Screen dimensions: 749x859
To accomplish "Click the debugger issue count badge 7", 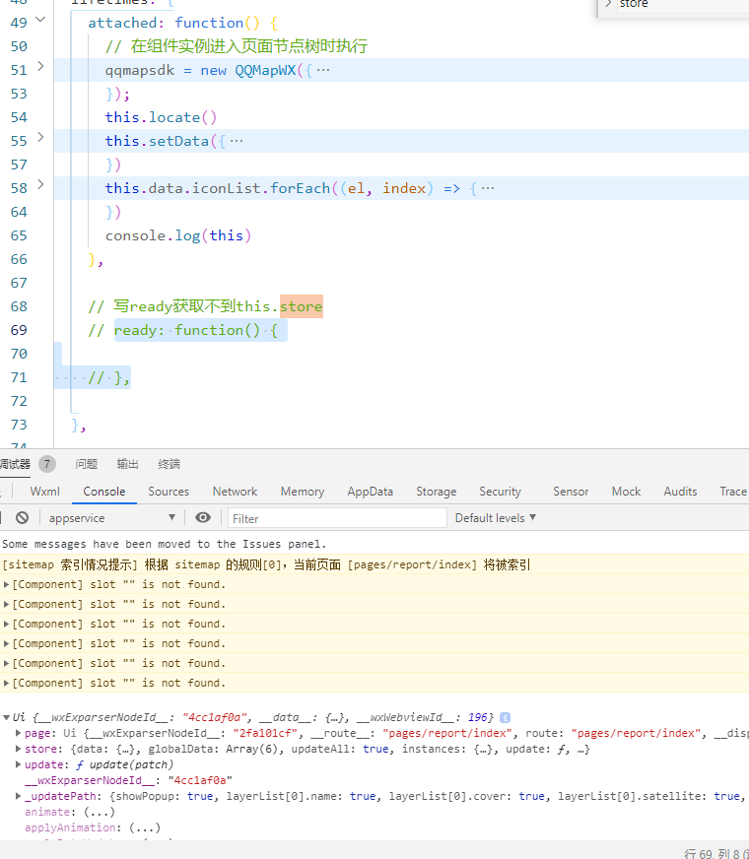I will [47, 464].
